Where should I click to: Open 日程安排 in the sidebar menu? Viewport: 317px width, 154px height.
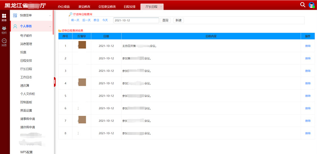26,61
